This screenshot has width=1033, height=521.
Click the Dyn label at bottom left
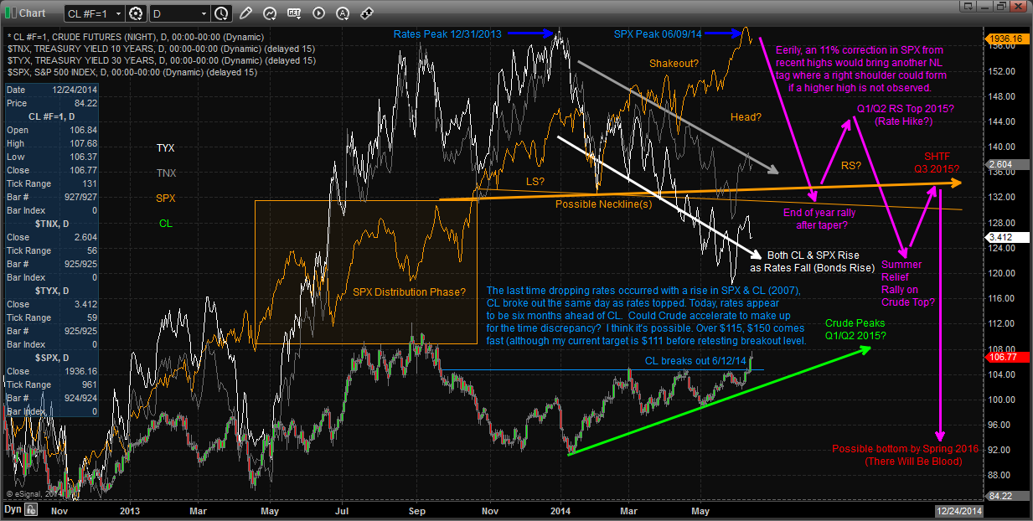tap(12, 509)
